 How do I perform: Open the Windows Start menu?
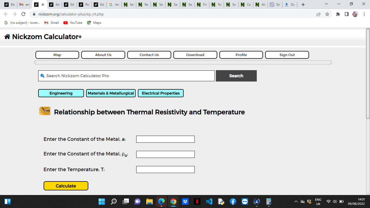coord(102,201)
